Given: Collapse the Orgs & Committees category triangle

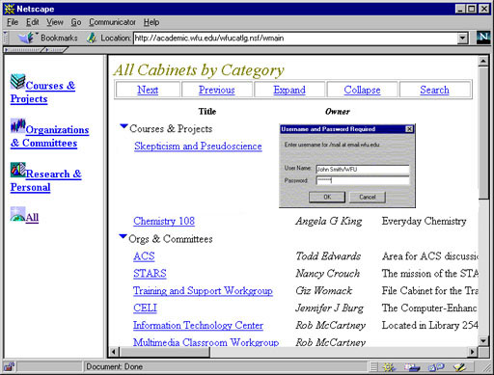Looking at the screenshot, I should click(123, 236).
